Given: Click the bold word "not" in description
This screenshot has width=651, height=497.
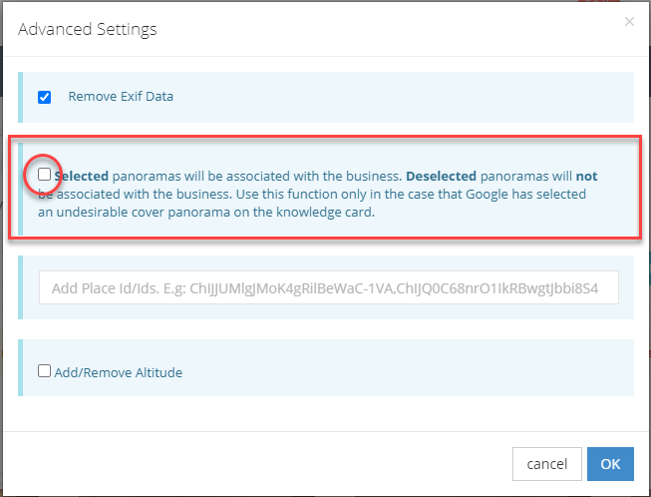Looking at the screenshot, I should click(x=587, y=176).
